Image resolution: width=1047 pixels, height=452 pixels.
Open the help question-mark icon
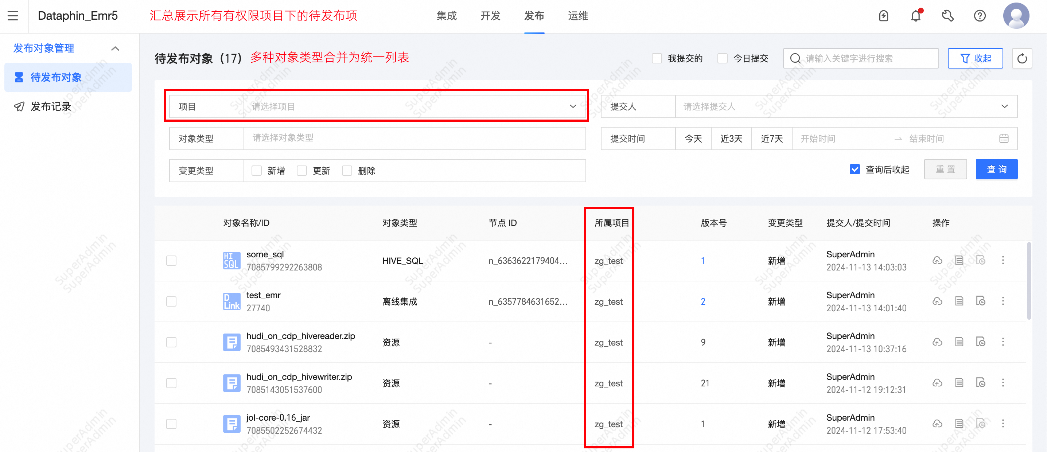pos(980,16)
